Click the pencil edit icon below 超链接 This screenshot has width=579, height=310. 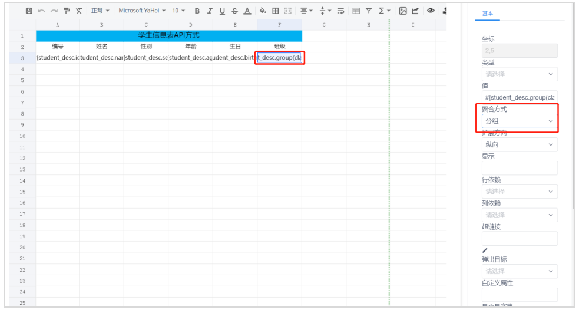(485, 250)
